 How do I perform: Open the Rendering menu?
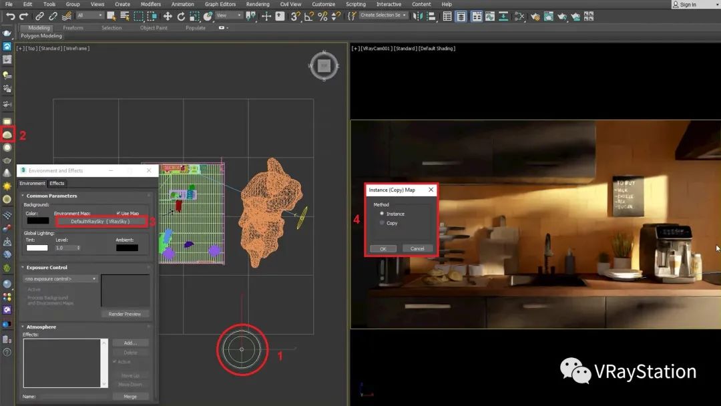[258, 4]
